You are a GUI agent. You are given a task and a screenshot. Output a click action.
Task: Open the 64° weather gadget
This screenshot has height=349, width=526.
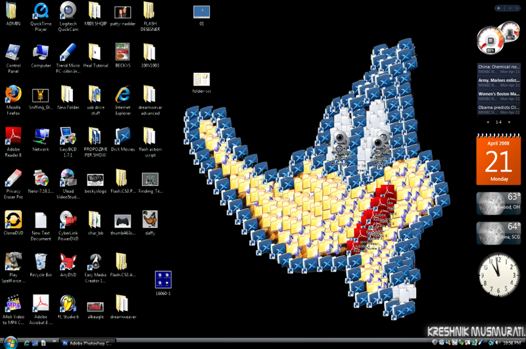pos(498,233)
